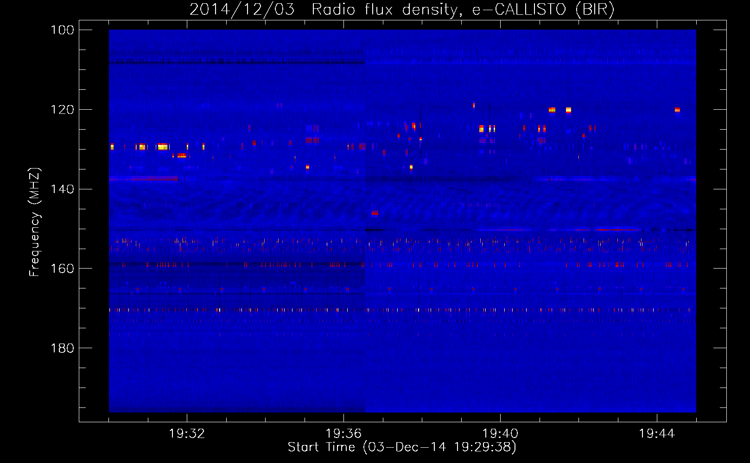The height and width of the screenshot is (463, 750).
Task: Select the 100 frequency tick label
Action: coord(63,30)
